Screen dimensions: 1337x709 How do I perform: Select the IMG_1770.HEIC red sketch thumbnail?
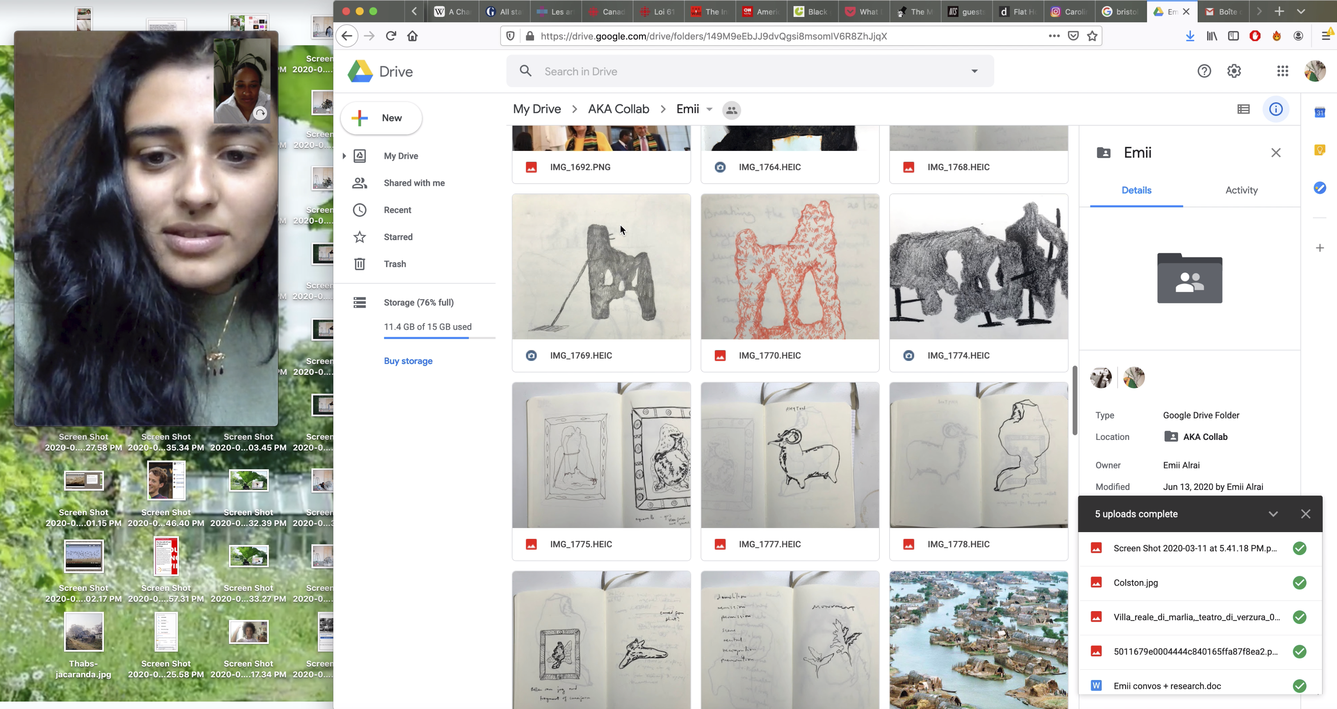(790, 266)
